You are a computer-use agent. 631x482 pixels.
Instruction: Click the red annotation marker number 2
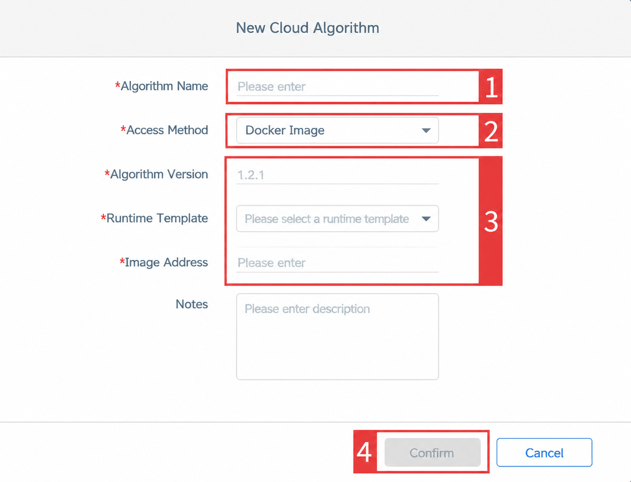(x=491, y=131)
